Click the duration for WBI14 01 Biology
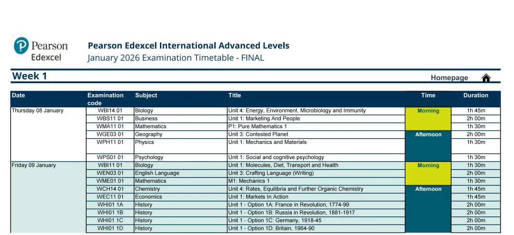Screen dimensions: 514x235 coord(475,111)
